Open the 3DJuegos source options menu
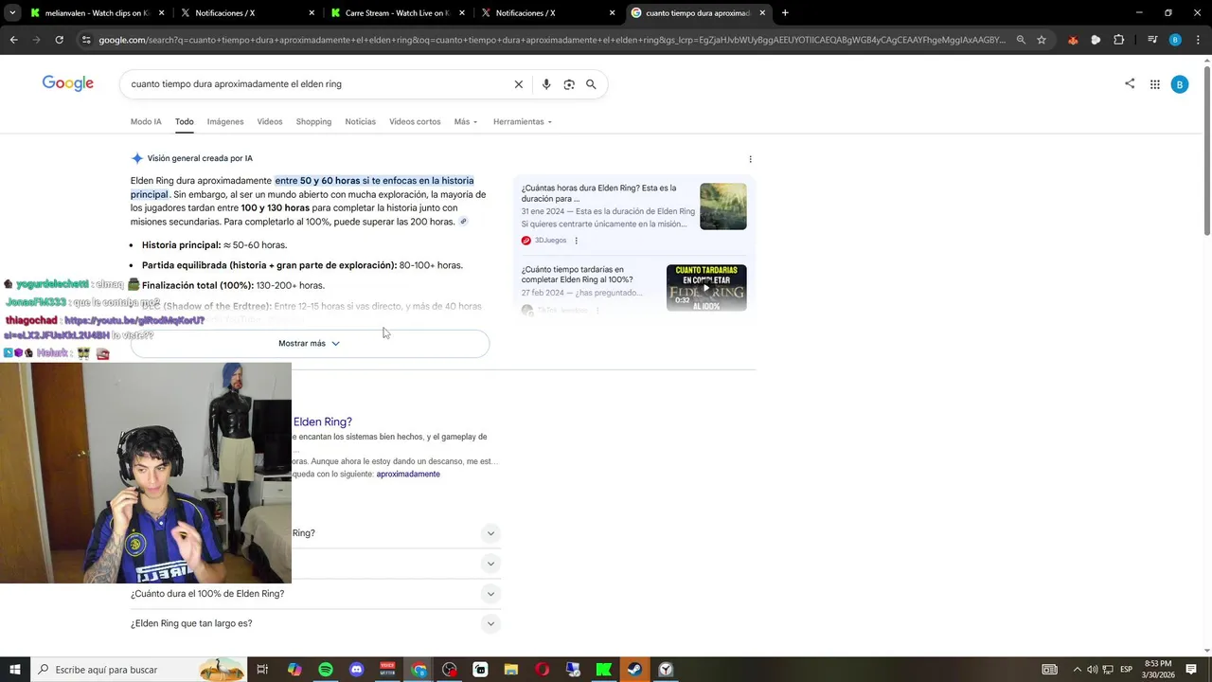 pyautogui.click(x=576, y=241)
